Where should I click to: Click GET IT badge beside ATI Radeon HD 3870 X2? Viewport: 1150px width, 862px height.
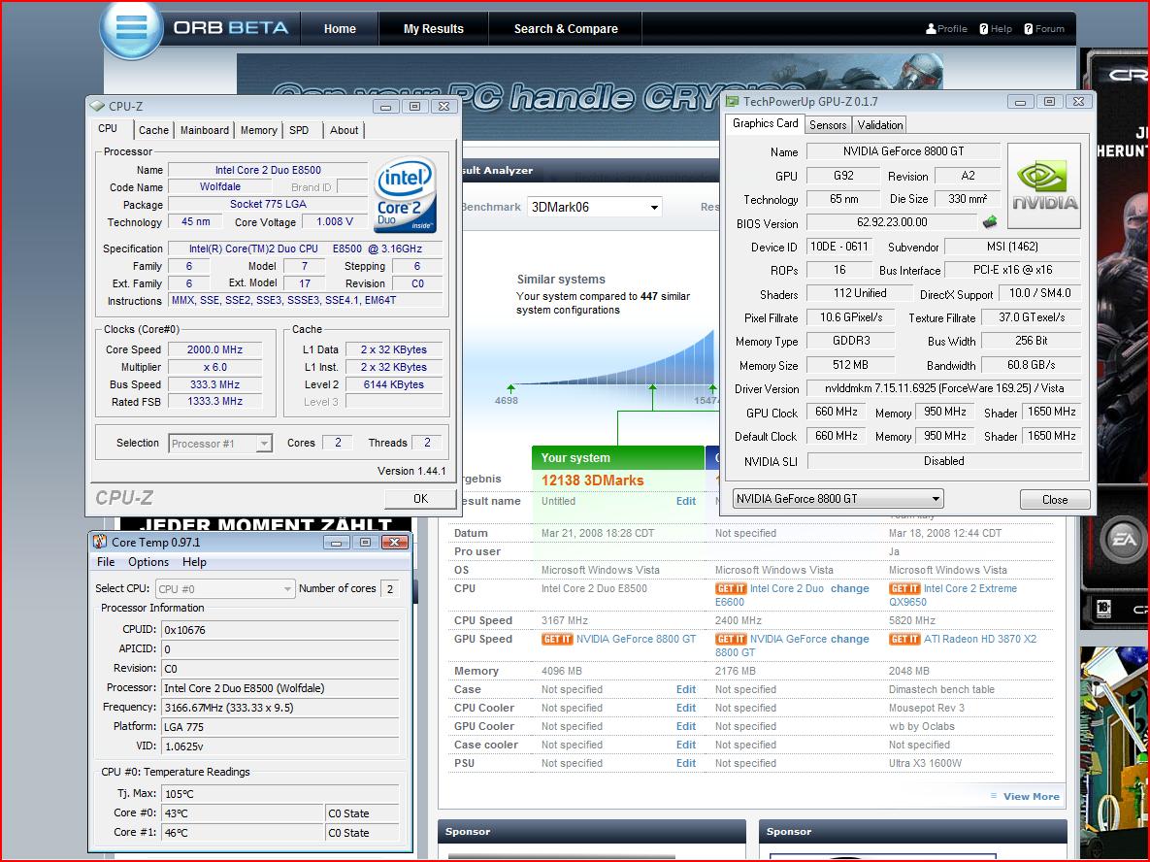904,639
